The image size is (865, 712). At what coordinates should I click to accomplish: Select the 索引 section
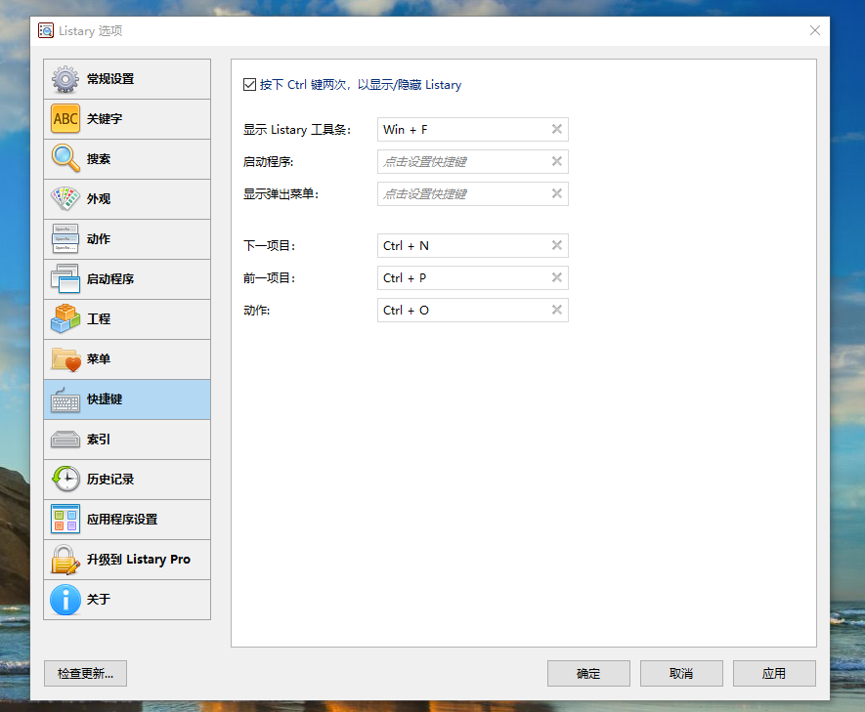point(127,440)
